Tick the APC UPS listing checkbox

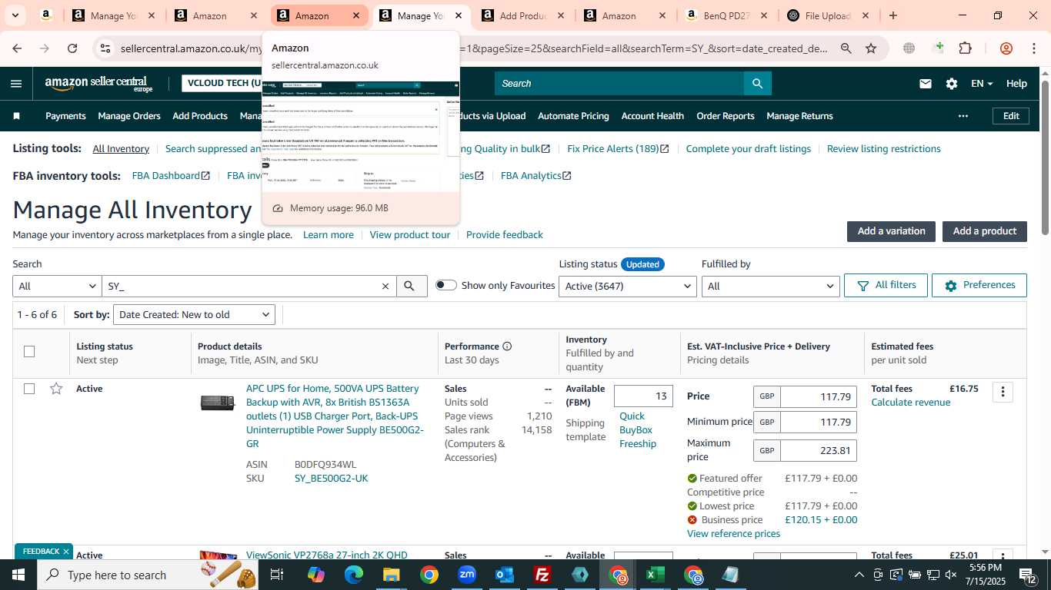(29, 389)
